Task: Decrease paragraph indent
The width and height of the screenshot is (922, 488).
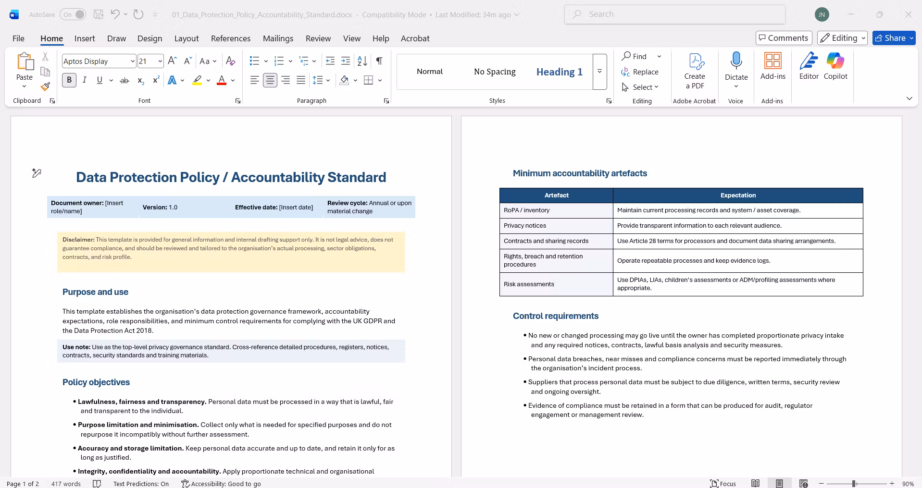Action: click(330, 61)
